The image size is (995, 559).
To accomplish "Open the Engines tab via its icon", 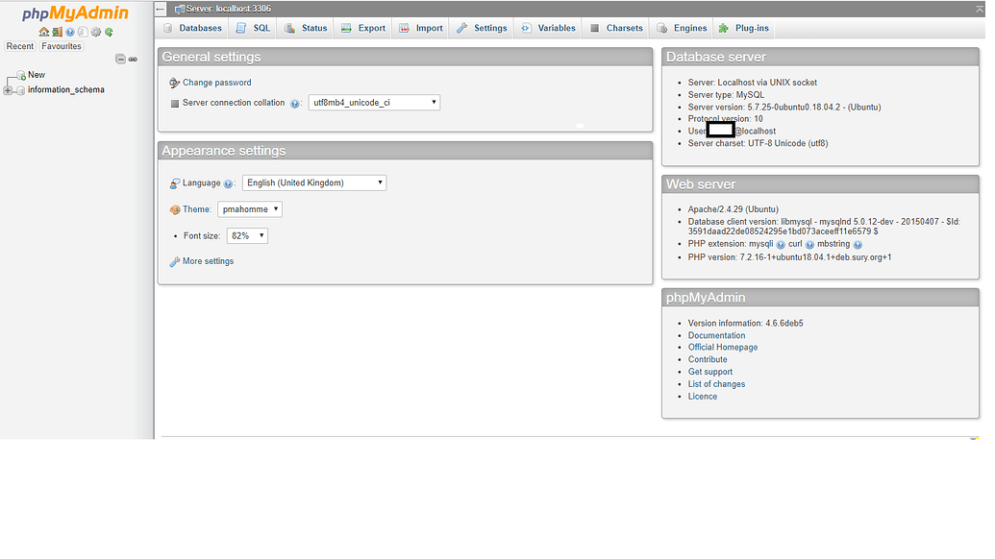I will coord(661,28).
